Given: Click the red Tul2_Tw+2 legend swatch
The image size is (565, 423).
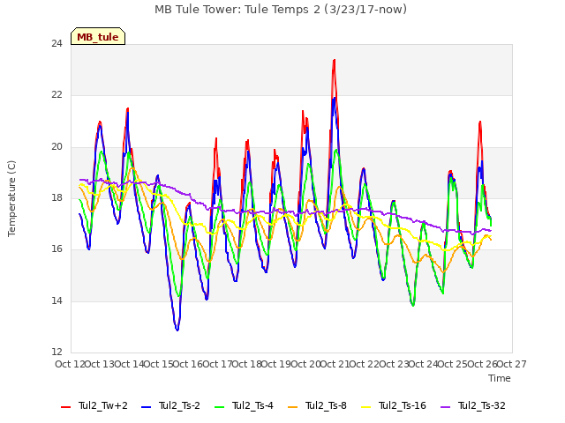Looking at the screenshot, I should [x=66, y=407].
